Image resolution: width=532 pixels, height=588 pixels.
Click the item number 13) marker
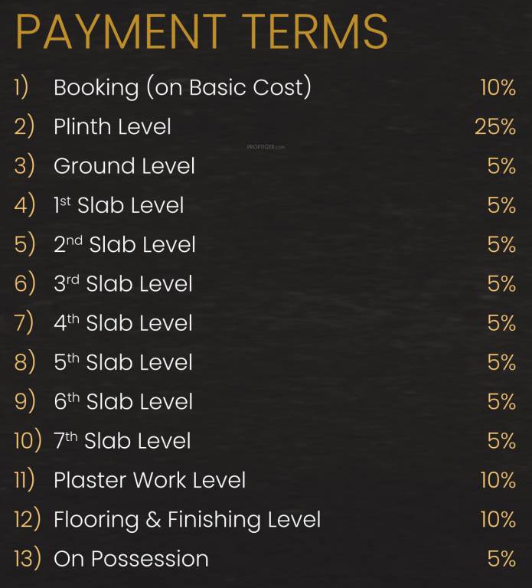point(27,559)
